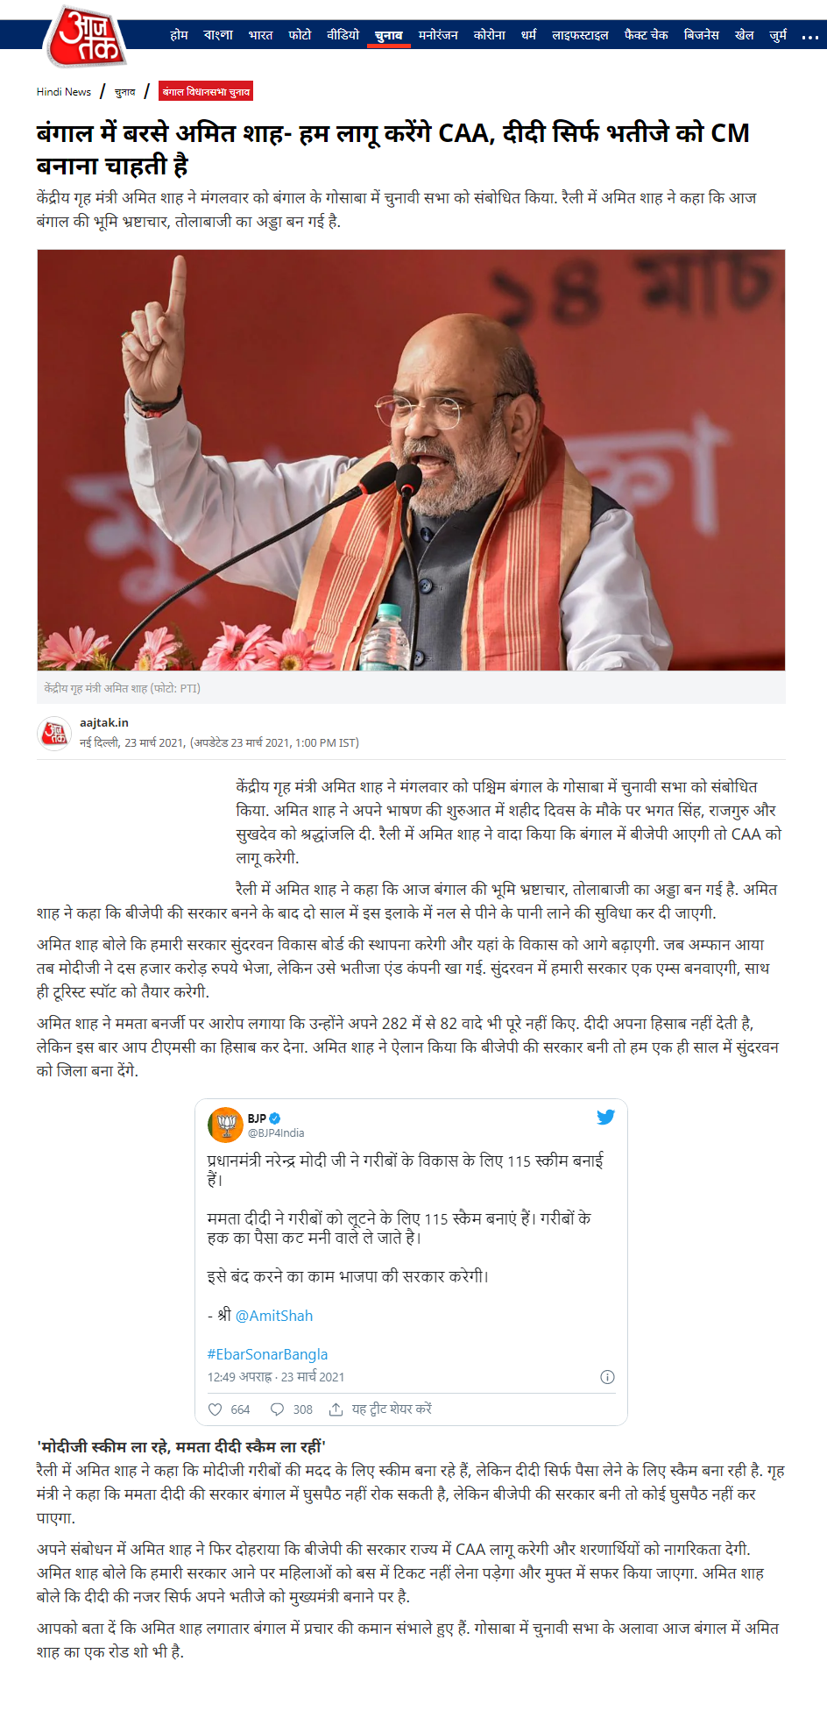Click the reply bubble icon showing 308
The image size is (827, 1718).
pos(277,1409)
